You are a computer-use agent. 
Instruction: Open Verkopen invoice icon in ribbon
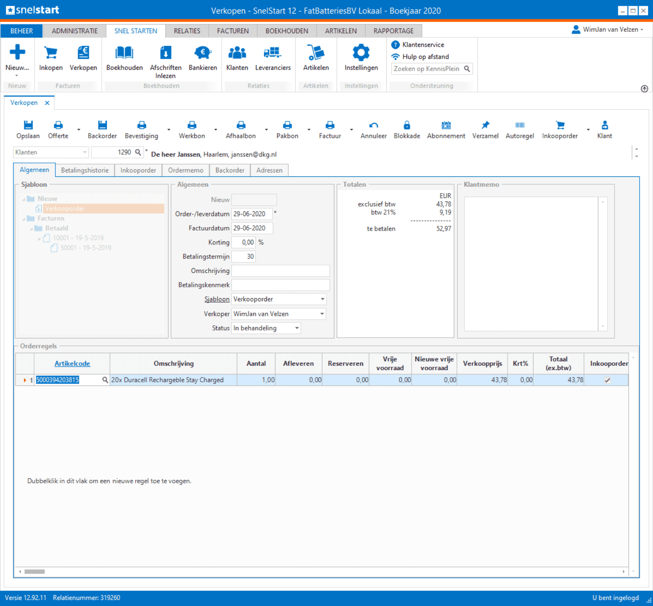click(x=83, y=52)
